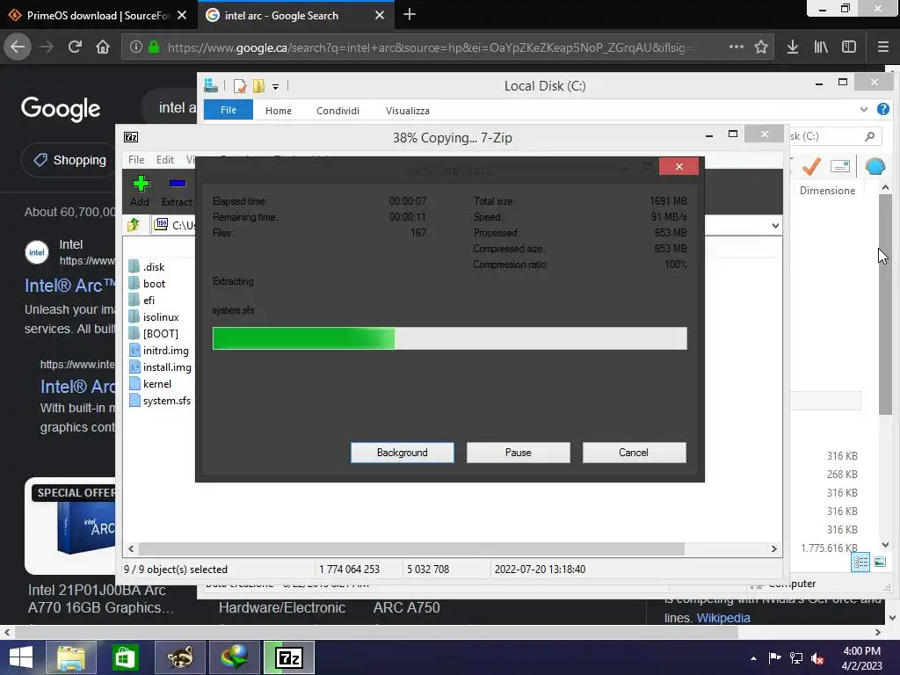
Task: Close the intel arc Google Search tab
Action: coord(380,16)
